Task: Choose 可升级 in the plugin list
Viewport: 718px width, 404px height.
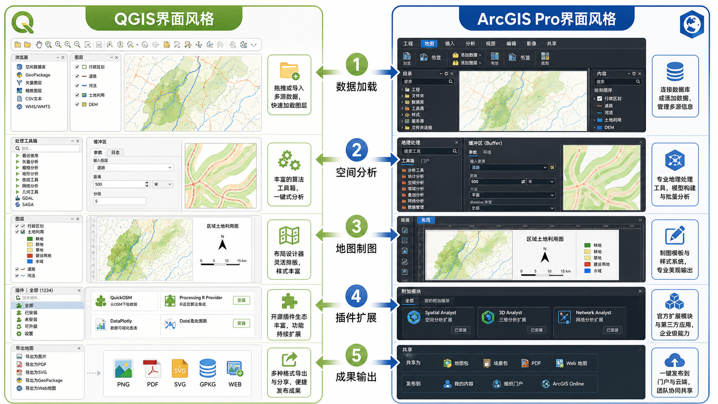Action: point(27,326)
